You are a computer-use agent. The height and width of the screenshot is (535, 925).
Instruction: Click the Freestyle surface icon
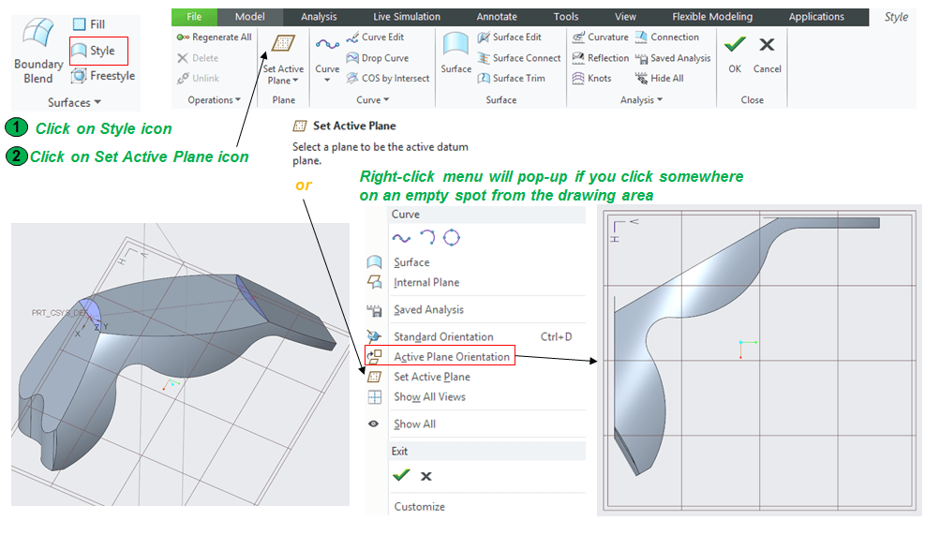pyautogui.click(x=102, y=76)
